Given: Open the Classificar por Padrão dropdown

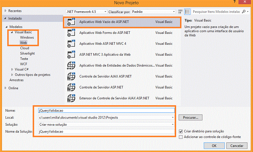Looking at the screenshot, I should (153, 12).
